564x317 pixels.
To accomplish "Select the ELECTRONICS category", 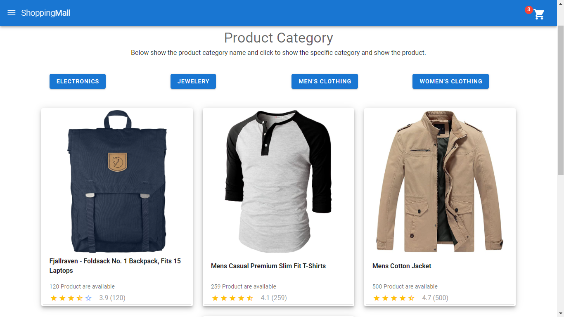I will pyautogui.click(x=77, y=81).
